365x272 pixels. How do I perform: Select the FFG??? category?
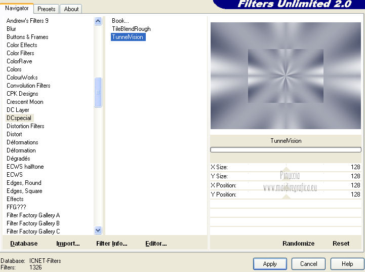16,207
